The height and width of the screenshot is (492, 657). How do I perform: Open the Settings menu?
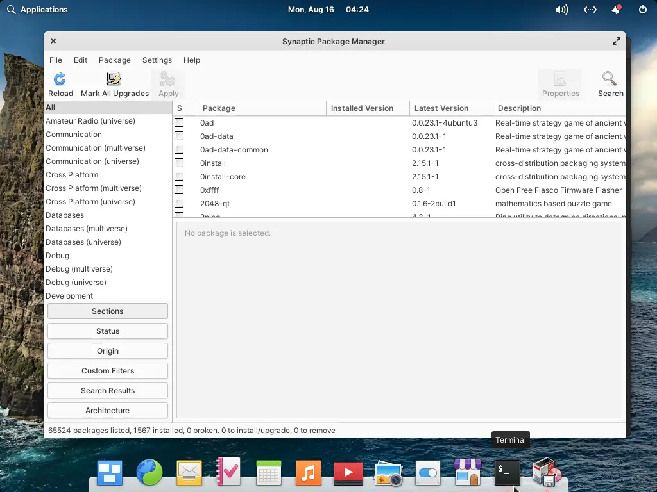[157, 60]
